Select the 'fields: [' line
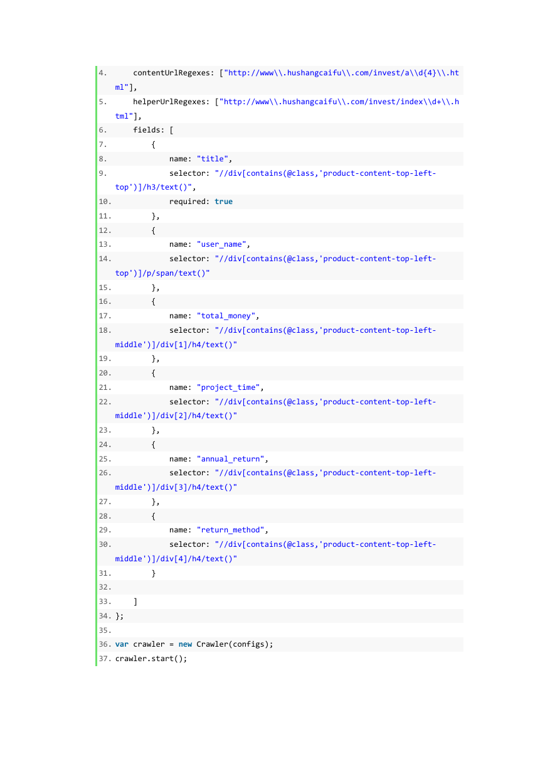Screen dimensions: 545x771 click(x=154, y=131)
